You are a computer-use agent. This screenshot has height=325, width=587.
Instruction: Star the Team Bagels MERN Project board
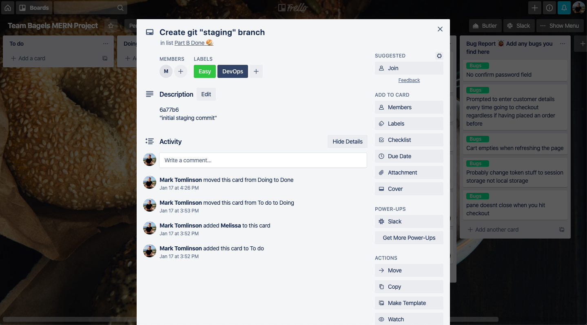click(x=111, y=26)
